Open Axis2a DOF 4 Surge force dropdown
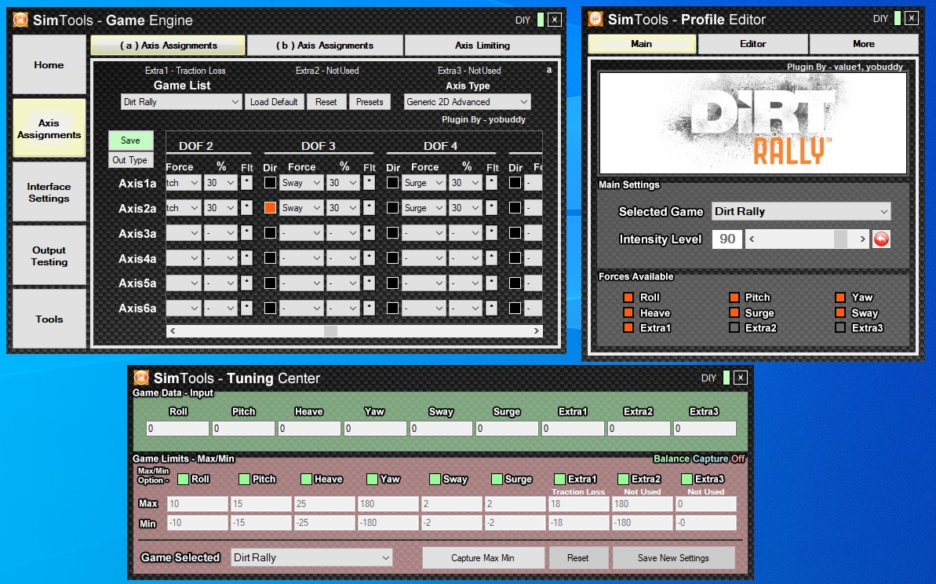Viewport: 936px width, 584px height. 424,208
